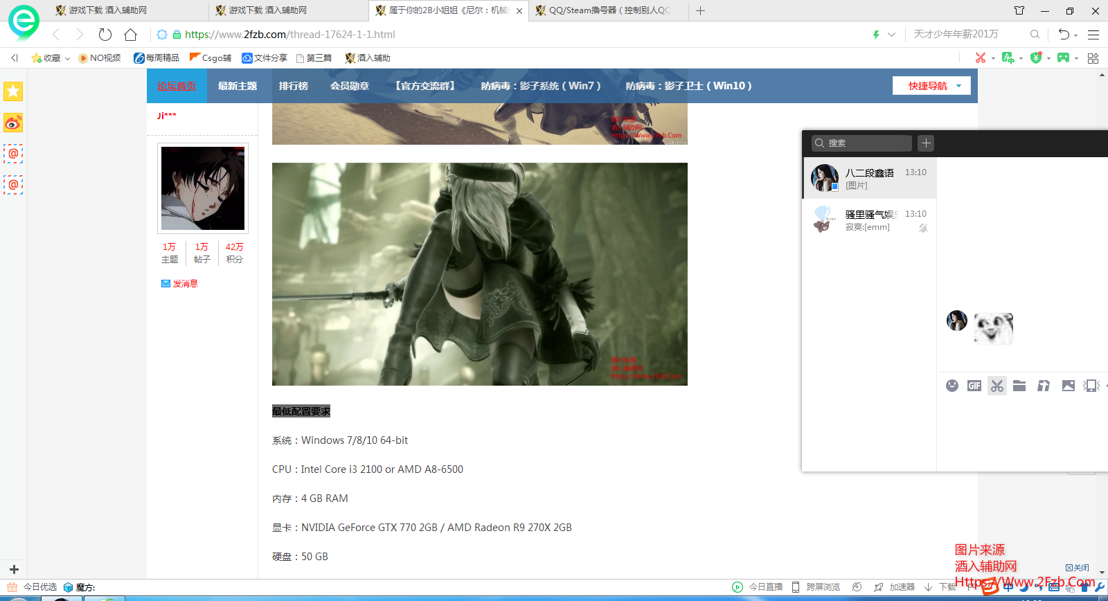Click the emoji smiley icon in chat toolbar
This screenshot has height=601, width=1108.
pyautogui.click(x=952, y=386)
